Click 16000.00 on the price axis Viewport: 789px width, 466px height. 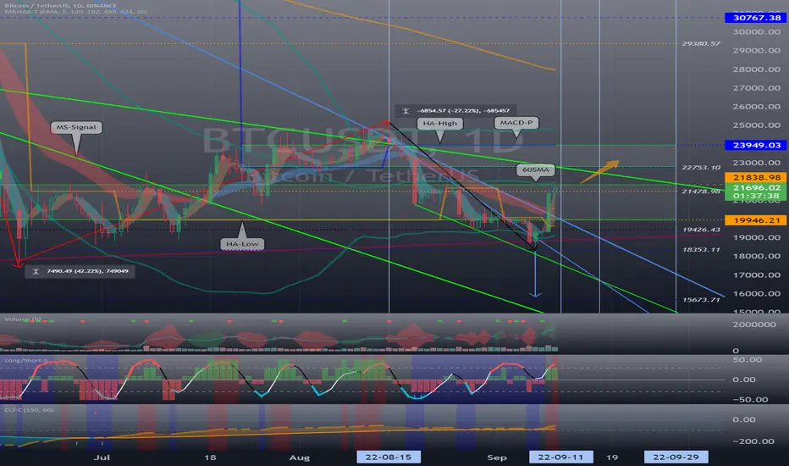point(756,294)
